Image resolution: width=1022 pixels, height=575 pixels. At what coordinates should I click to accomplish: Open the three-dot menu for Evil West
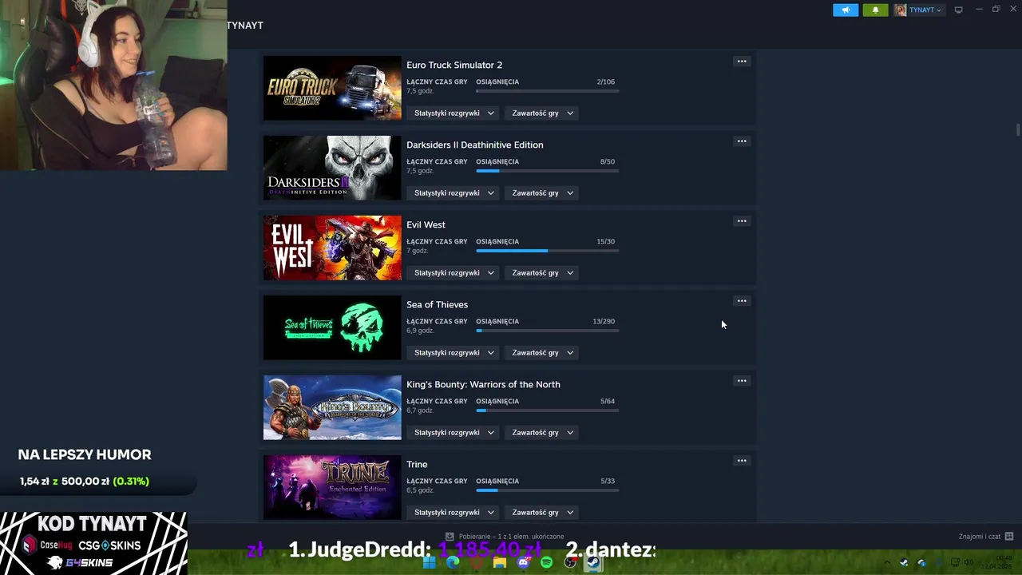coord(742,221)
